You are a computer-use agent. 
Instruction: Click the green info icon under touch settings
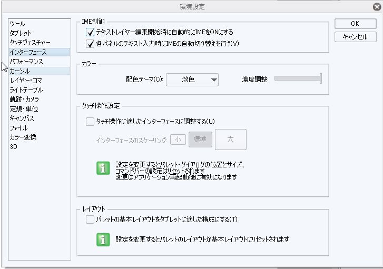[x=103, y=168]
